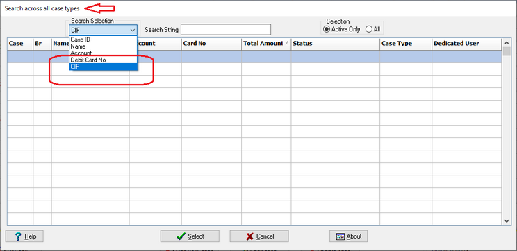
Task: Sort by the Dedicated User column header
Action: click(x=466, y=44)
